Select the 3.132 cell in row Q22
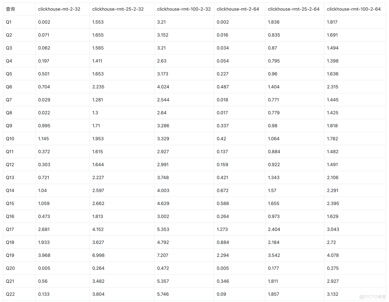 pyautogui.click(x=333, y=294)
